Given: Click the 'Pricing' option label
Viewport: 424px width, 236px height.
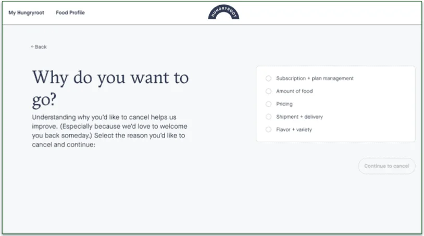Looking at the screenshot, I should [x=284, y=104].
